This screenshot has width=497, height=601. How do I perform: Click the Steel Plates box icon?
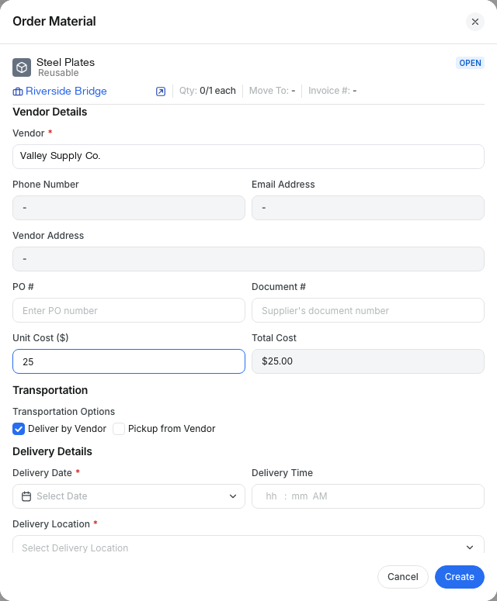point(22,67)
